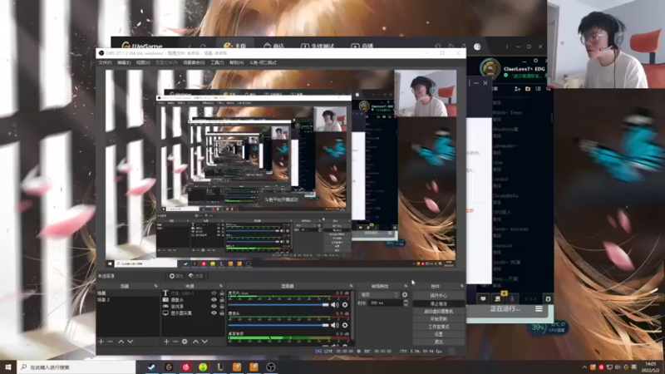Pop out the Controls dock panel
The height and width of the screenshot is (374, 665).
tap(462, 286)
